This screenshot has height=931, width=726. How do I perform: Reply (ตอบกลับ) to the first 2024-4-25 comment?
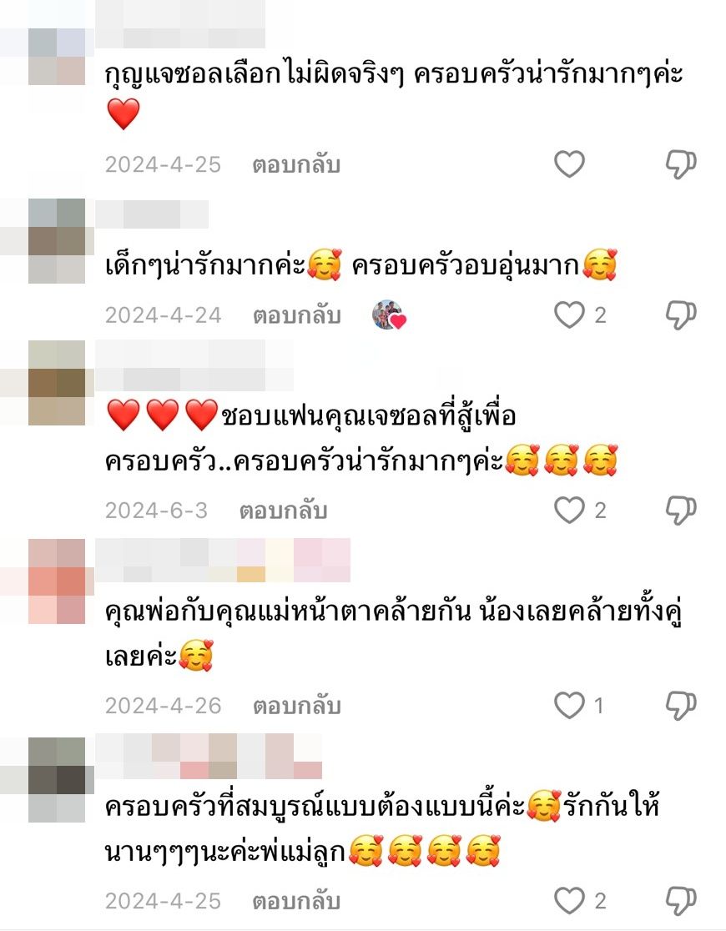coord(296,164)
